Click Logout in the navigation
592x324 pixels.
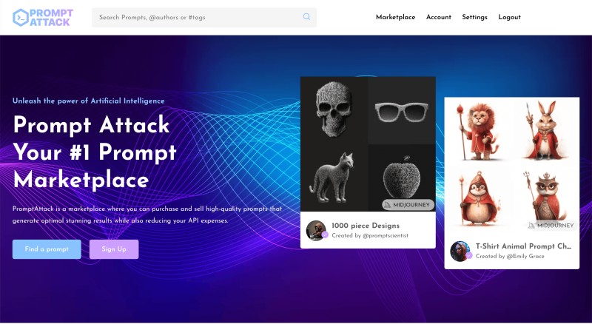tap(509, 17)
